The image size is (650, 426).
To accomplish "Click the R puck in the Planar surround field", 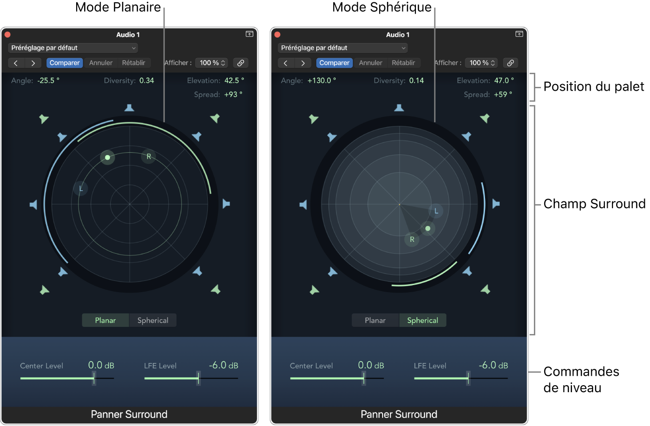I will click(149, 156).
